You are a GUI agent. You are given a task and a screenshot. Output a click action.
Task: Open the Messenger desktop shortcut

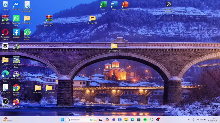(16, 5)
